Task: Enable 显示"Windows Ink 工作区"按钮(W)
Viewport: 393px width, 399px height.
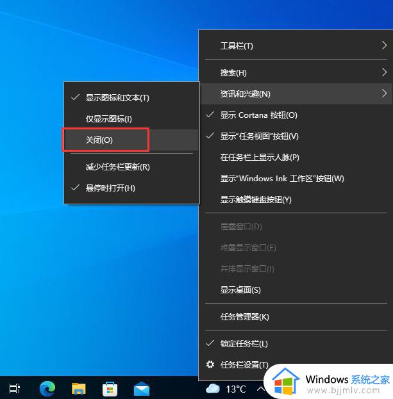Action: (296, 179)
